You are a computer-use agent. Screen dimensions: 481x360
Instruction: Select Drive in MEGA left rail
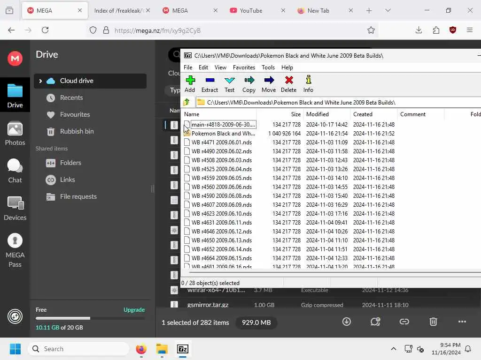(x=15, y=96)
